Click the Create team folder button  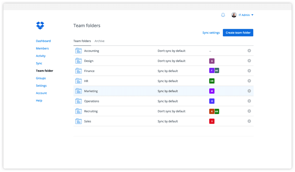coord(238,33)
